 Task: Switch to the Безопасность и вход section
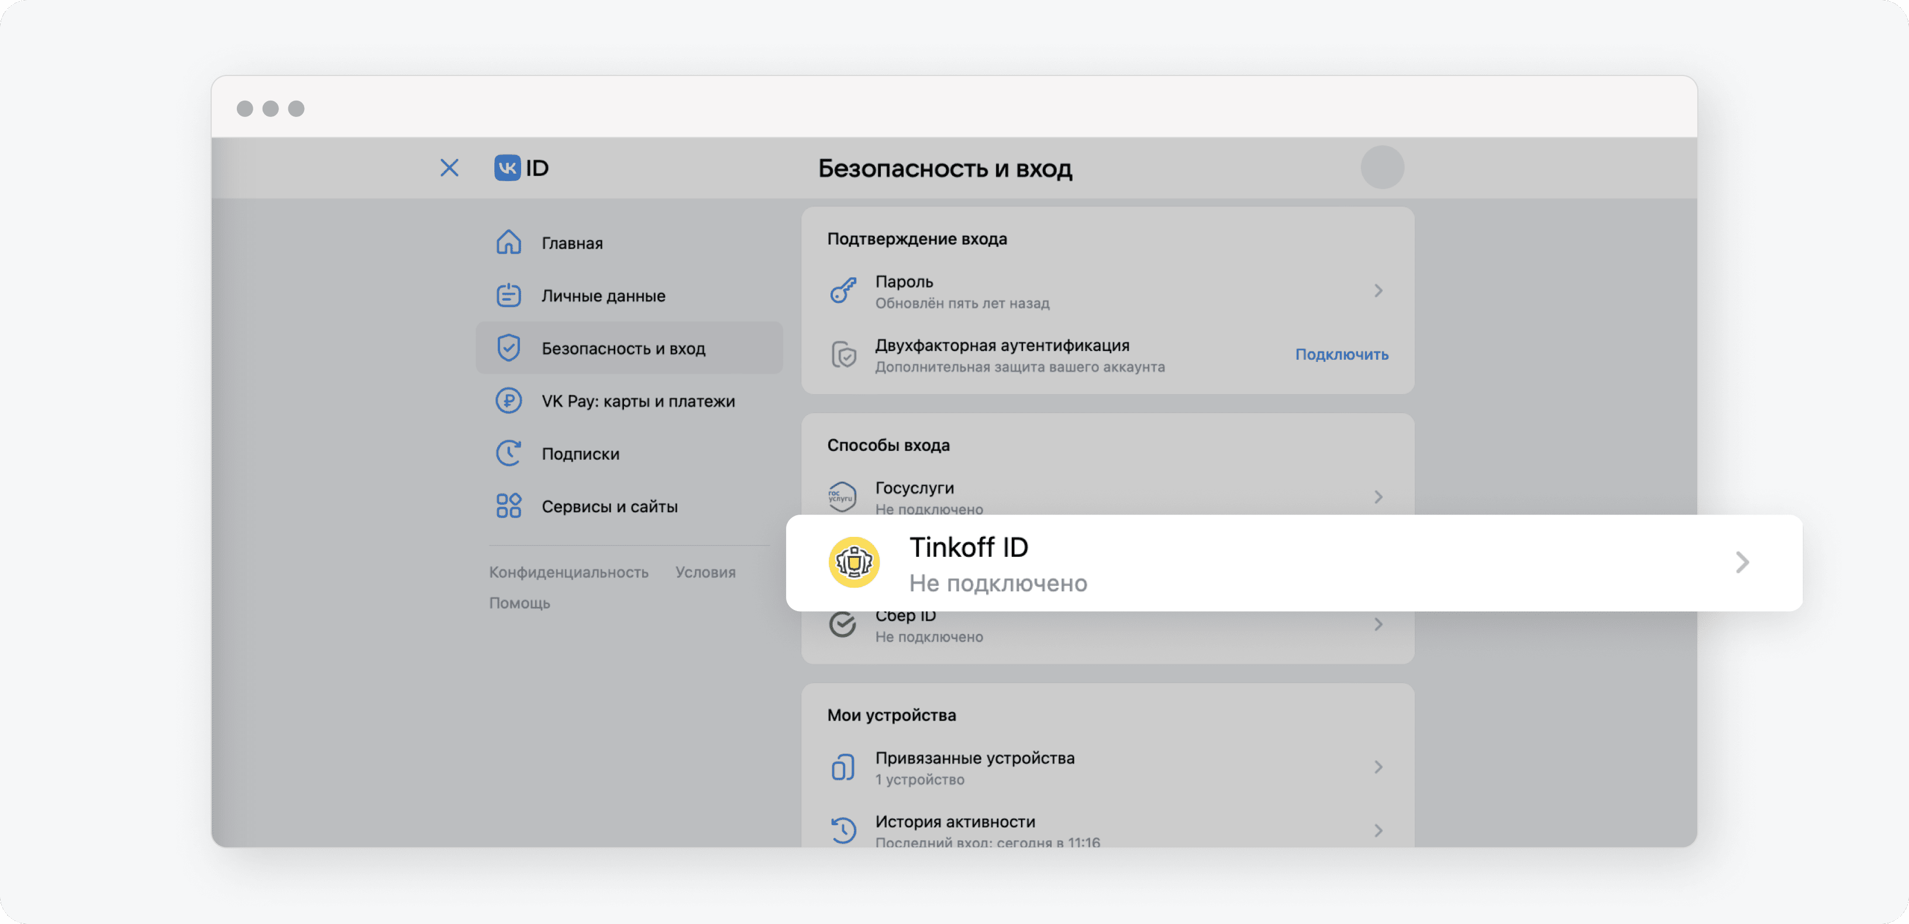point(625,347)
